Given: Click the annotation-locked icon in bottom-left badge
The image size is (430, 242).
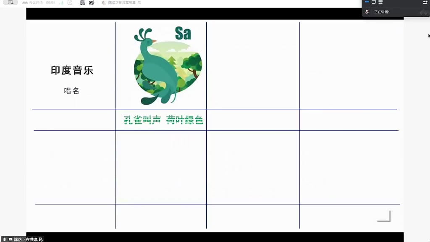Looking at the screenshot, I should pos(41,239).
